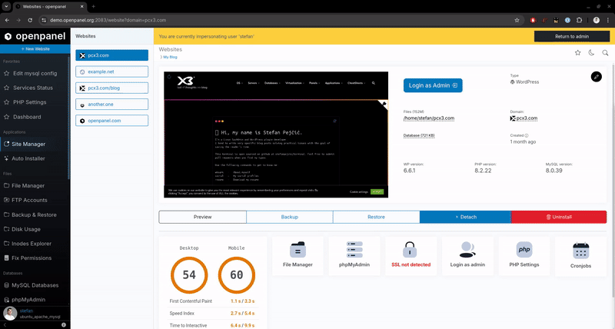Image resolution: width=615 pixels, height=329 pixels.
Task: Open the PHP Settings tile
Action: click(524, 256)
